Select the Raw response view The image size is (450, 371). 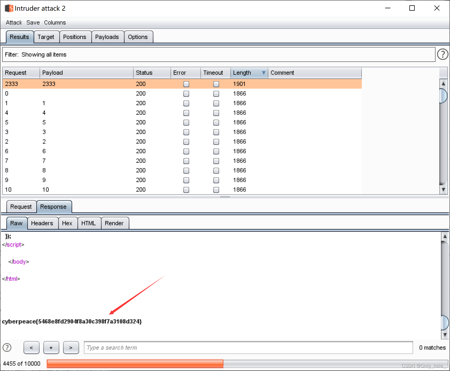(17, 223)
